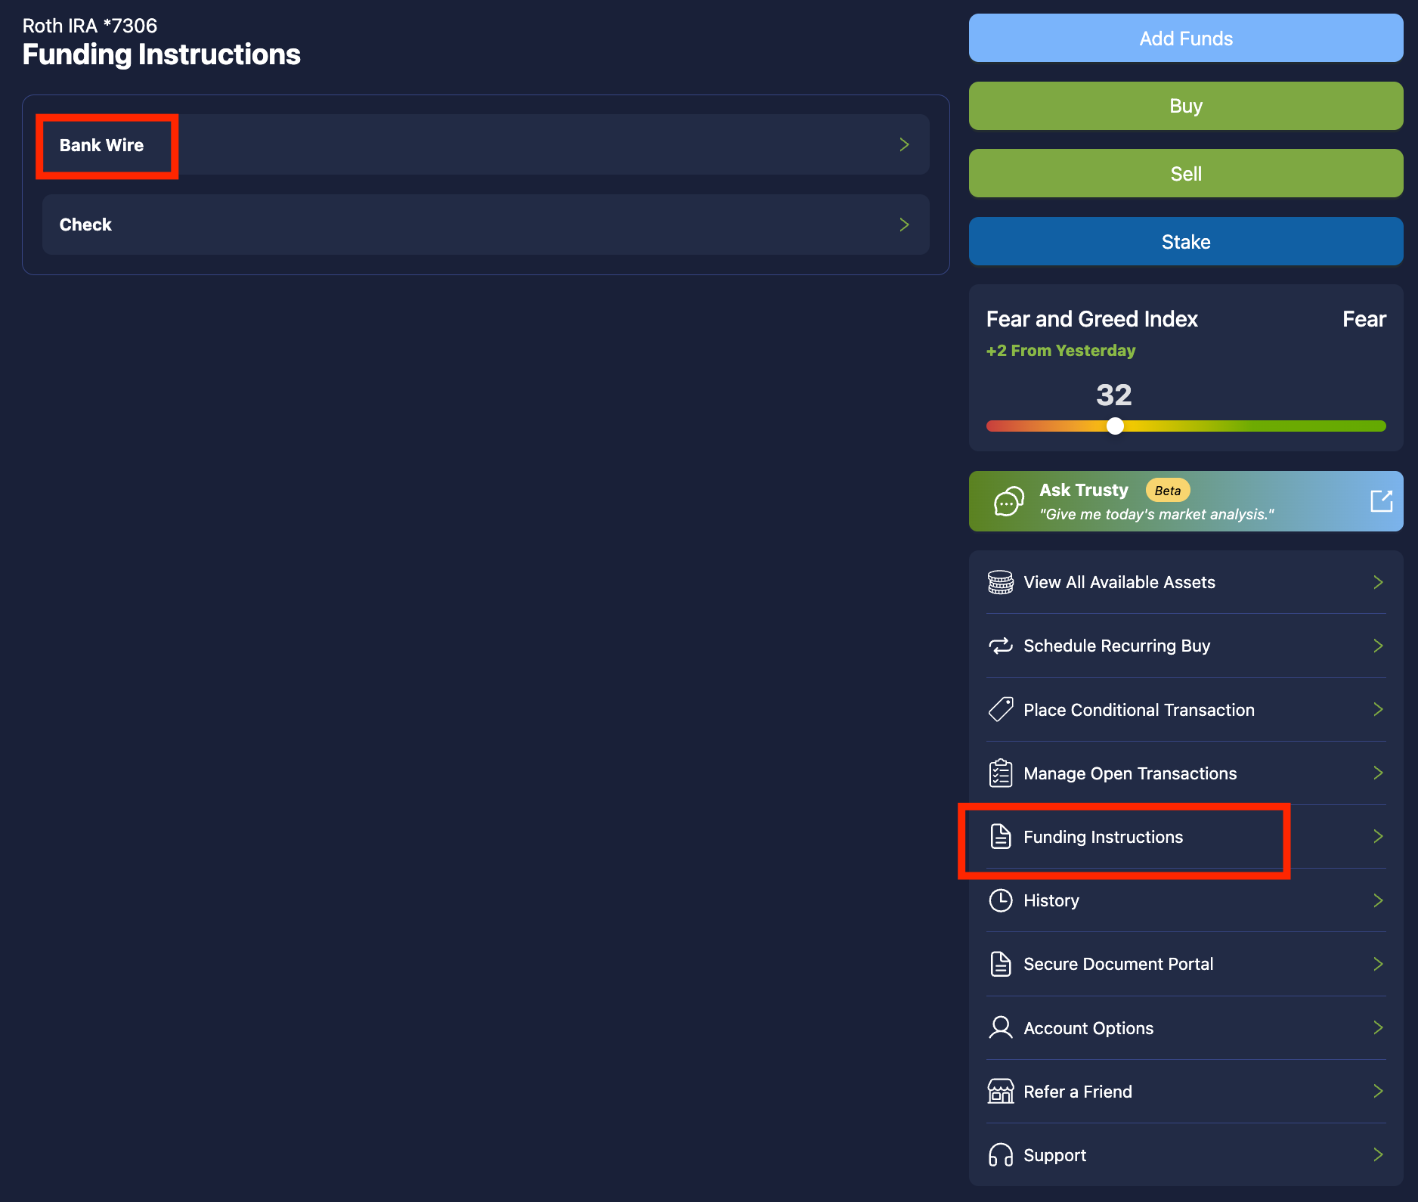Image resolution: width=1418 pixels, height=1202 pixels.
Task: Click the clock icon beside History
Action: 1000,900
